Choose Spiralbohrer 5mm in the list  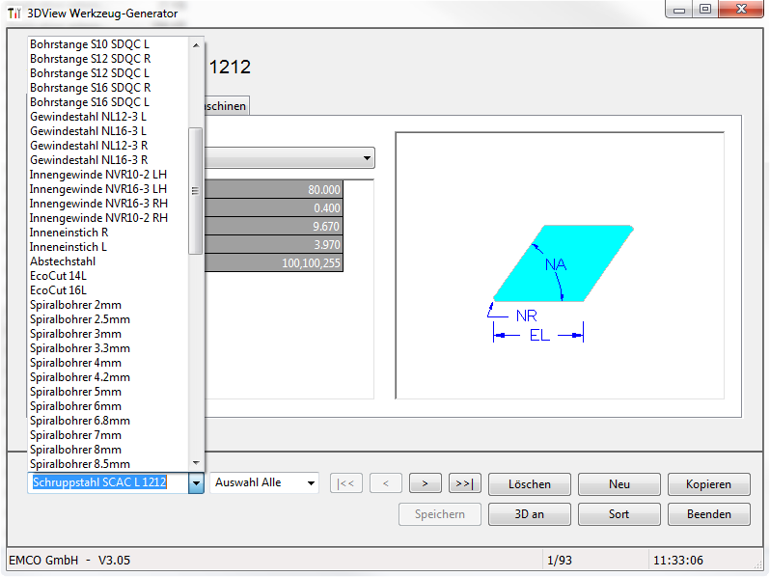click(x=75, y=392)
